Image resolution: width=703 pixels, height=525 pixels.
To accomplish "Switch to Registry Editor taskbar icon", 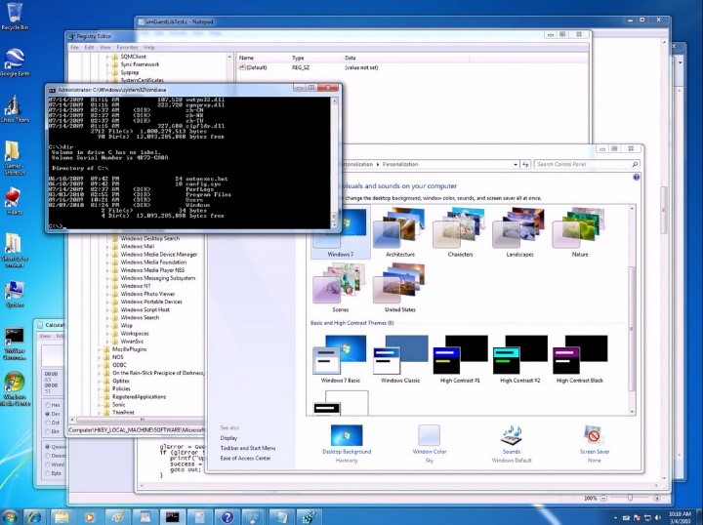I will point(310,516).
